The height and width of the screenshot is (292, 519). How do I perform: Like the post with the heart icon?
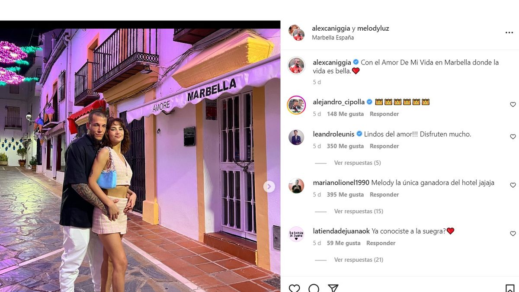click(x=294, y=289)
